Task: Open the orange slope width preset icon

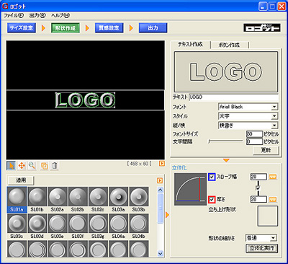Action: pyautogui.click(x=273, y=177)
